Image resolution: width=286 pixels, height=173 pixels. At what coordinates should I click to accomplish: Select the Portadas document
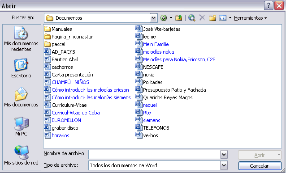149,82
